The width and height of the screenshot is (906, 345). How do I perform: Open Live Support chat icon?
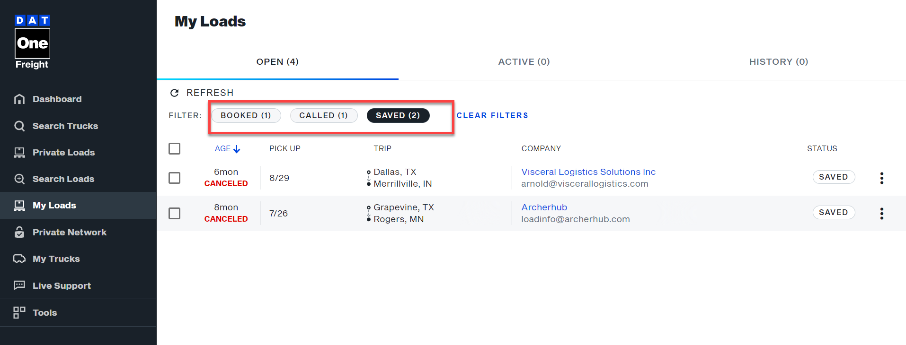click(x=19, y=285)
